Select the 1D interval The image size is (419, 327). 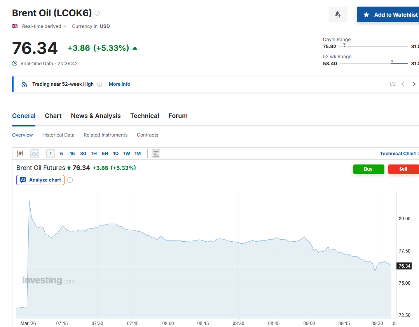tap(116, 154)
